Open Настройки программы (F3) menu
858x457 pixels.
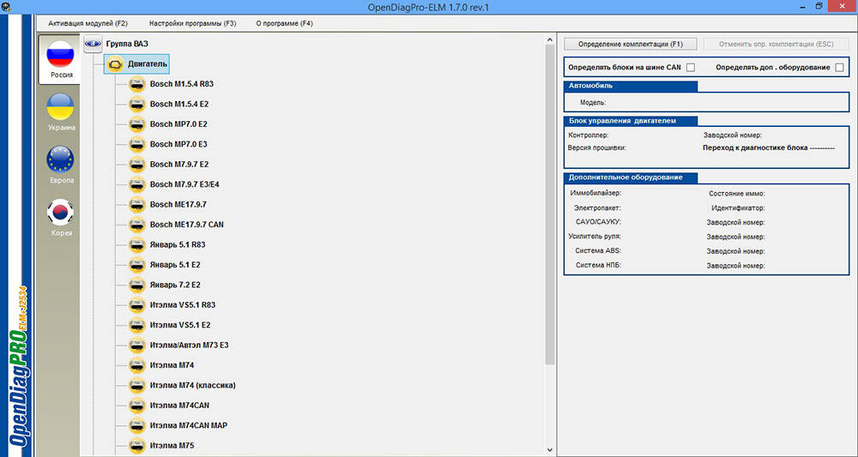tap(192, 23)
